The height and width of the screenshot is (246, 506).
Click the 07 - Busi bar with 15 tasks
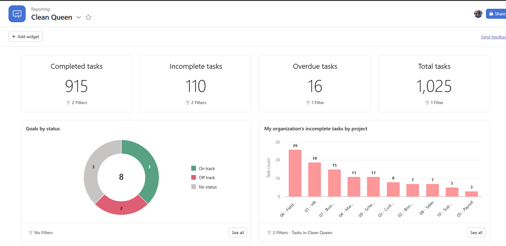[x=334, y=183]
